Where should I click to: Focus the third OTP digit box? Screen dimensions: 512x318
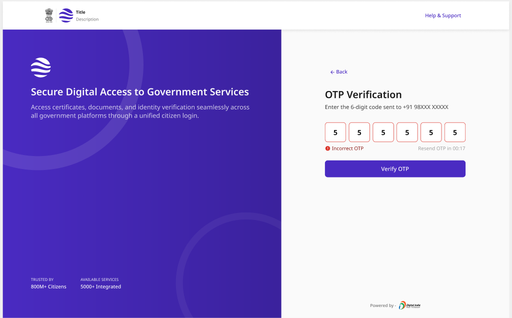(x=383, y=132)
